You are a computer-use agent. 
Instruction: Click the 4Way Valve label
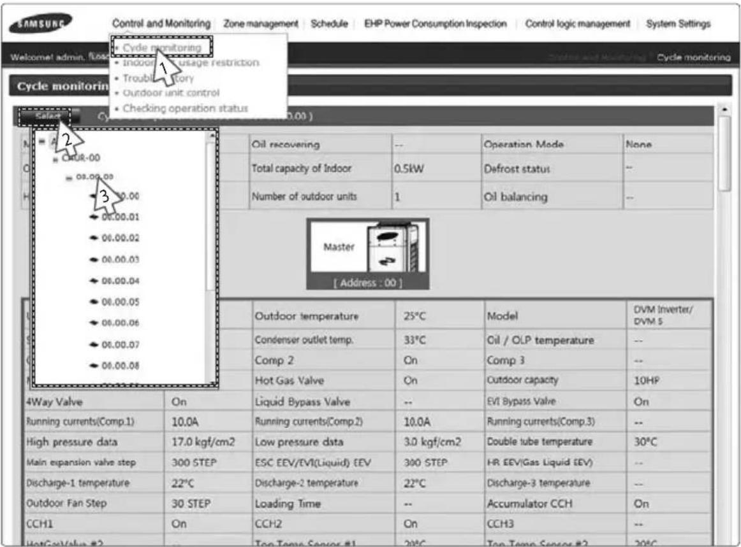(x=54, y=402)
